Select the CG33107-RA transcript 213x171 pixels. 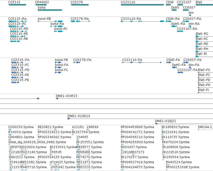click(x=187, y=29)
